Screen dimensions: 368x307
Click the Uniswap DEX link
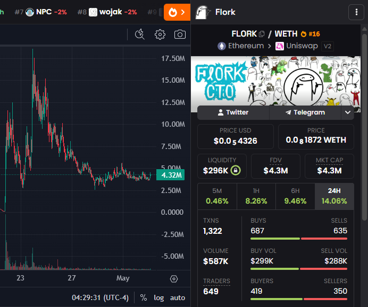[297, 46]
